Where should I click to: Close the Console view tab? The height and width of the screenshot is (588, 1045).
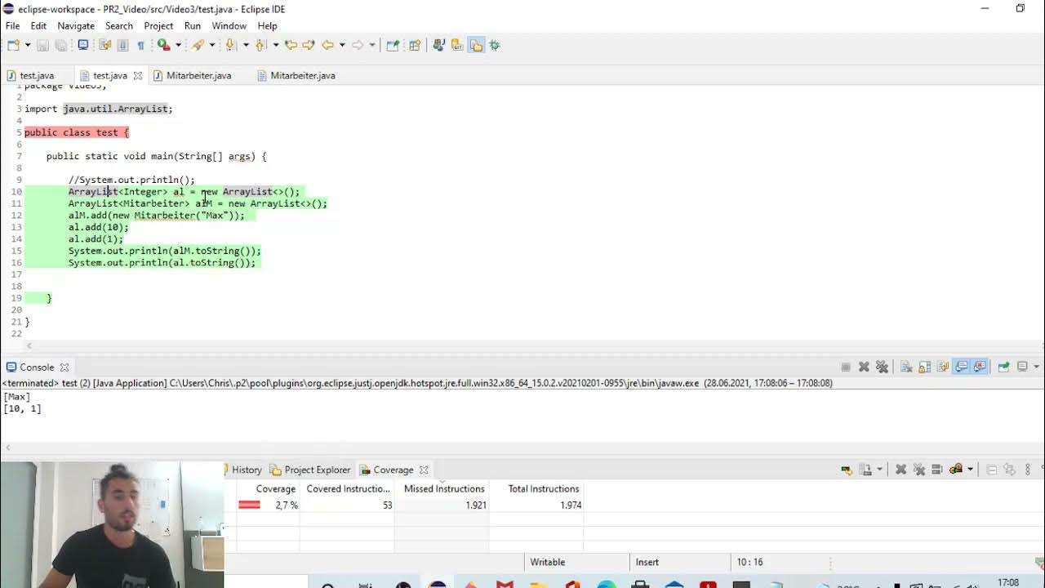pos(64,367)
